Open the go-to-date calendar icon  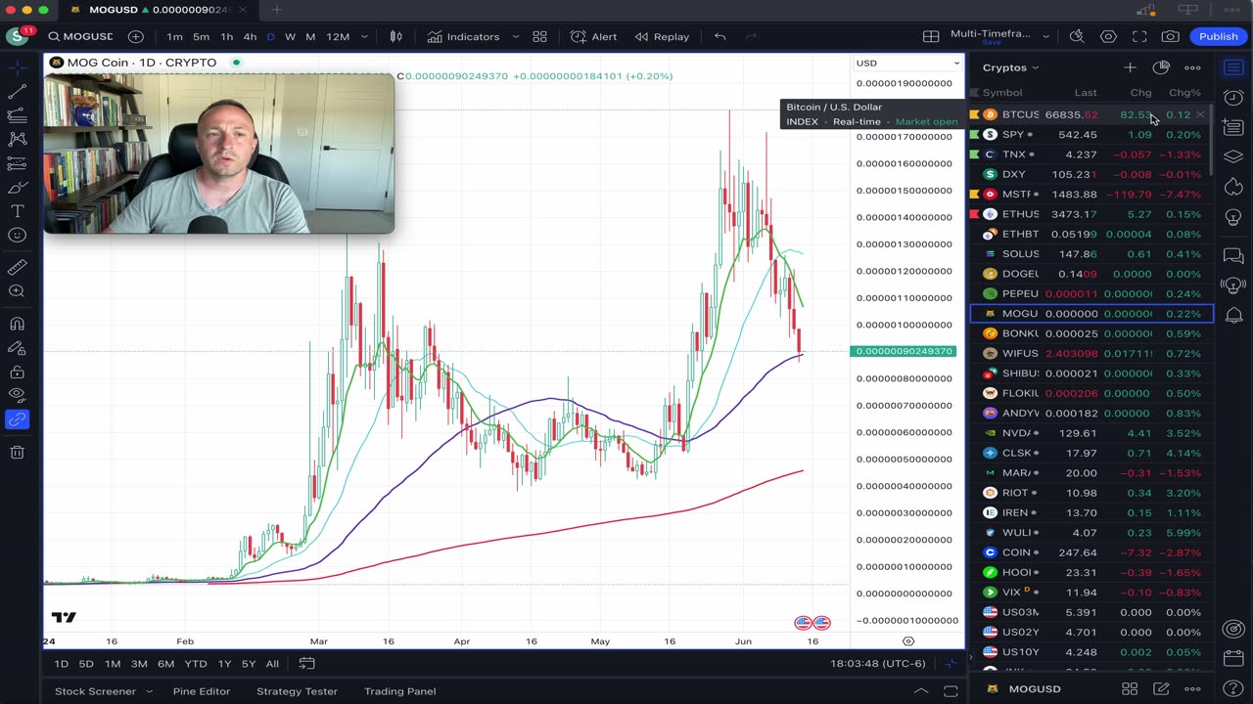tap(306, 664)
